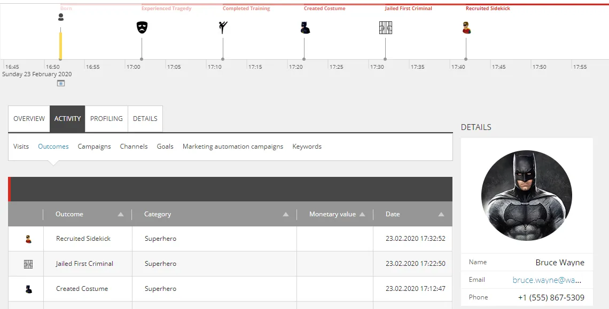Click the Experienced Tragedy timeline label
The width and height of the screenshot is (609, 309).
click(x=167, y=8)
